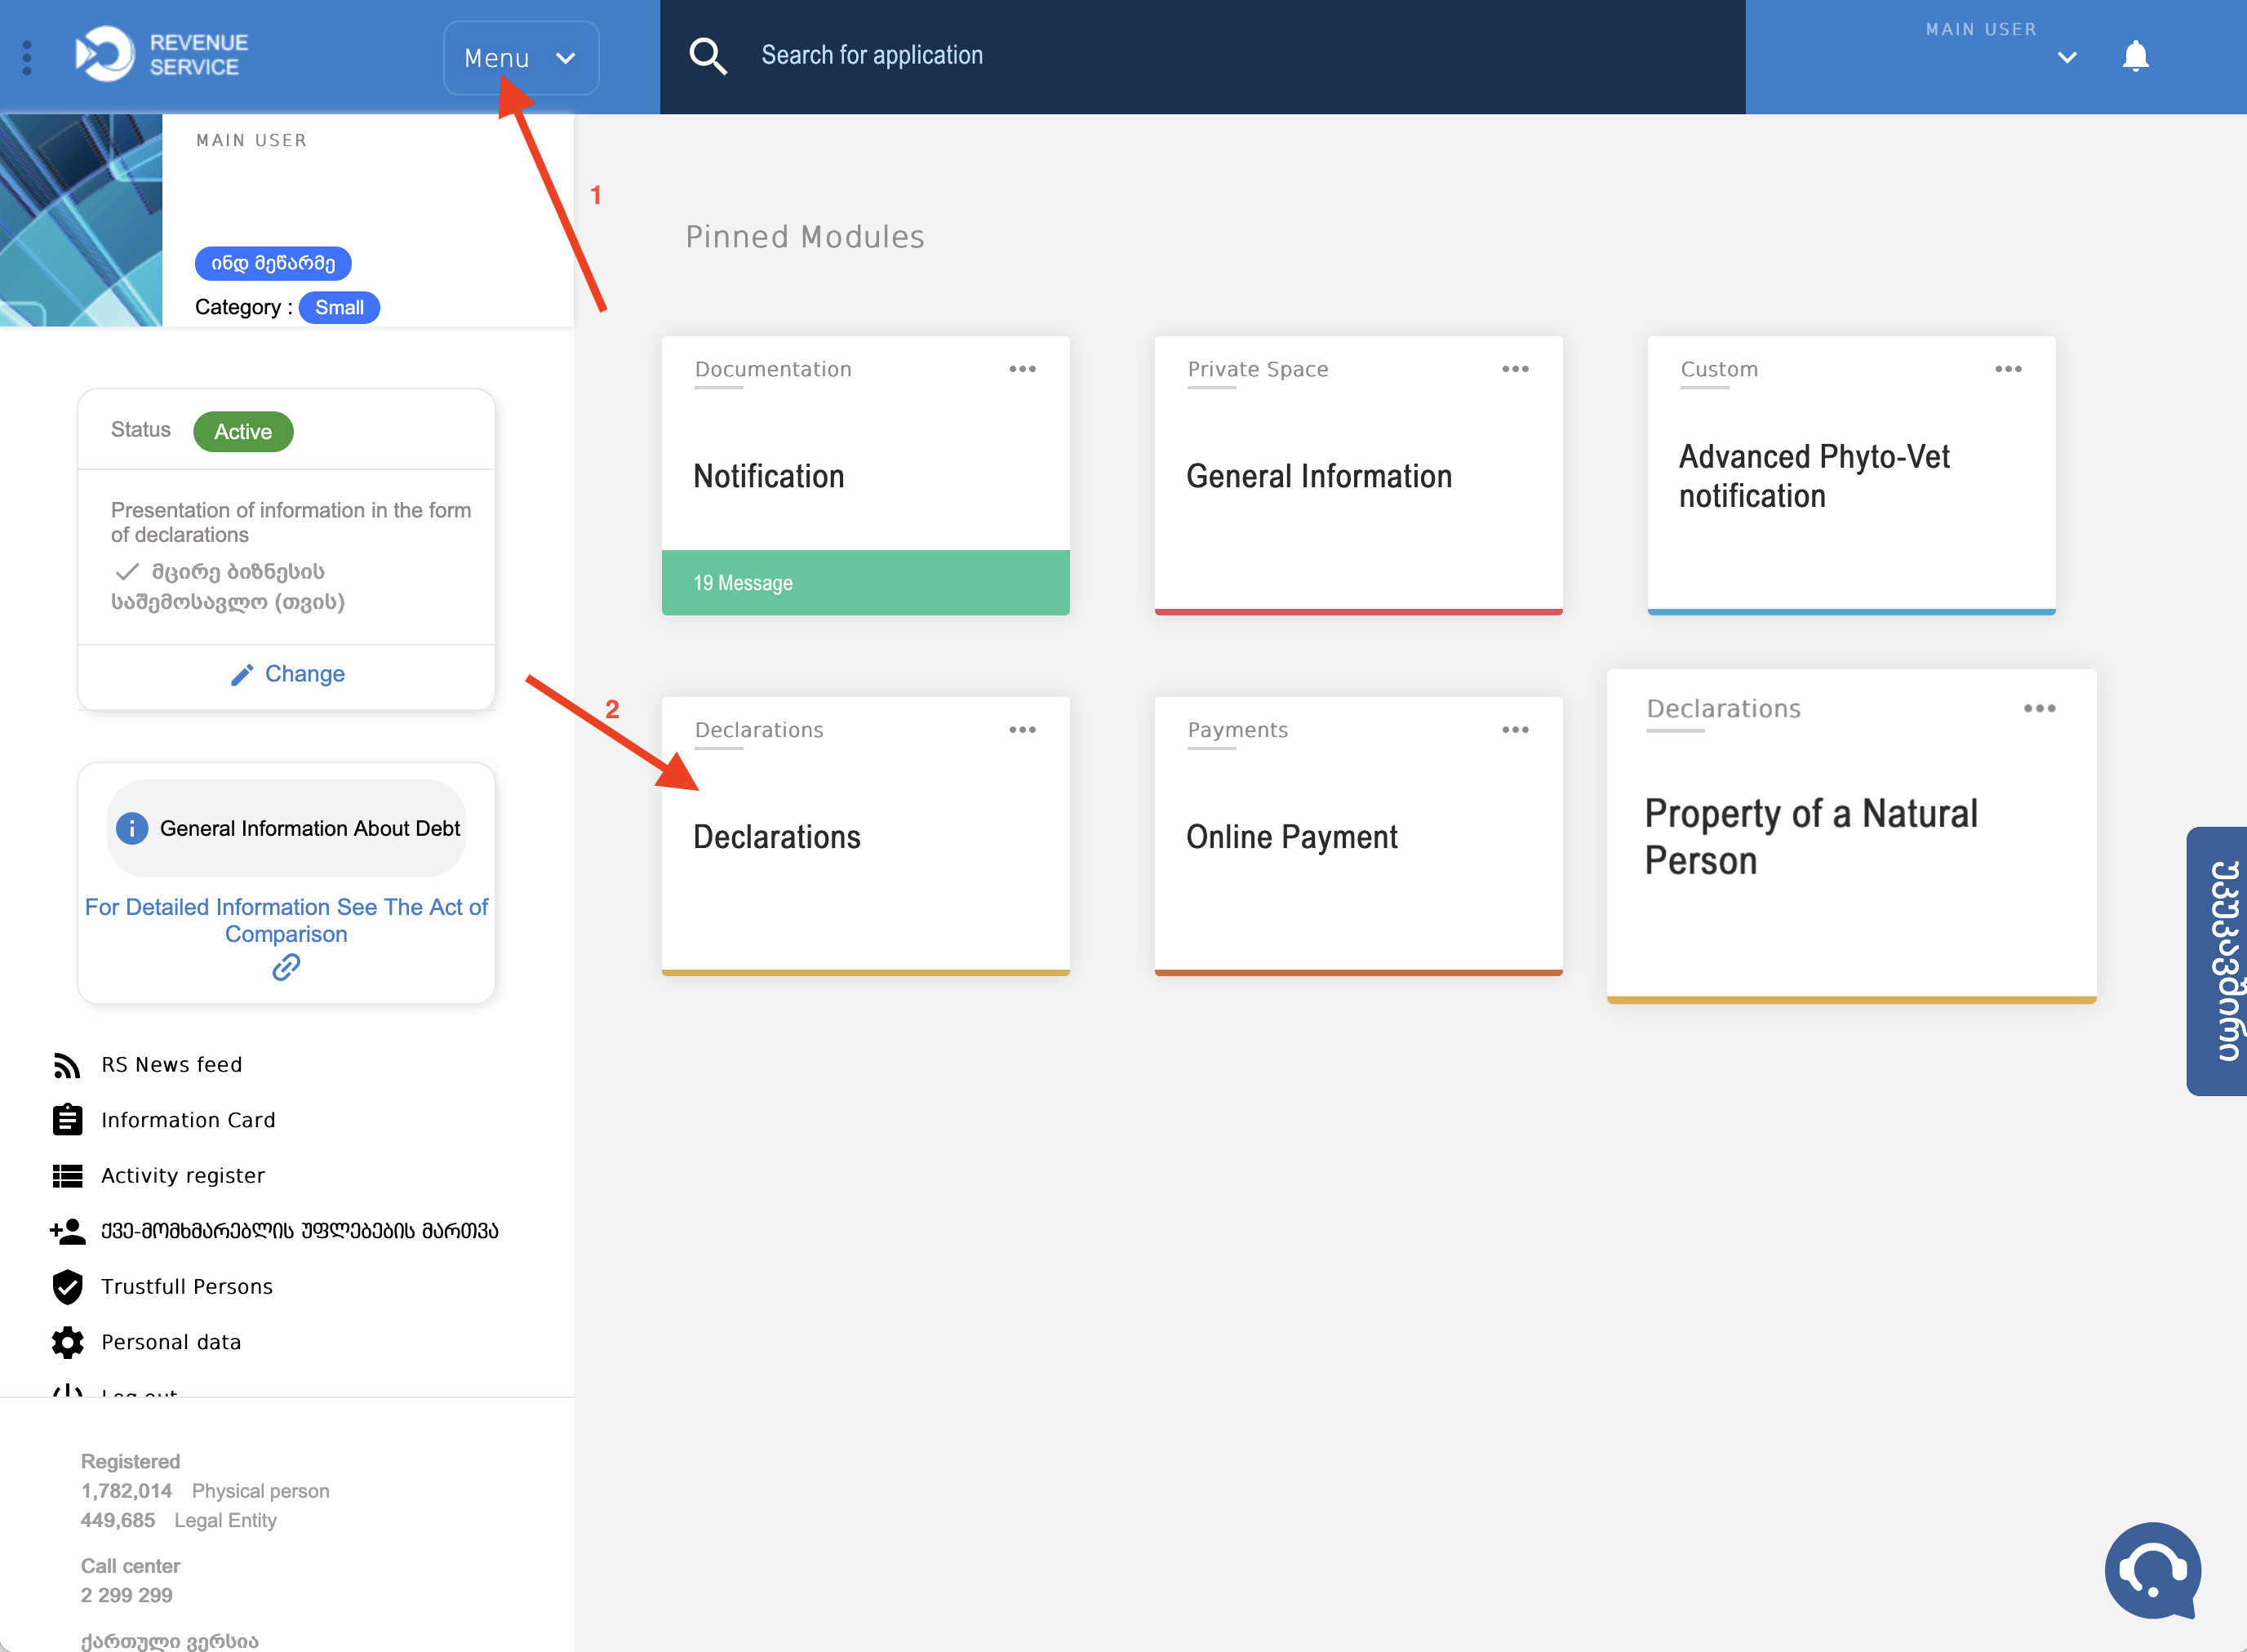Click the 1,782,014 Physical person count
Screen dimensions: 2247x1652
[x=205, y=1491]
